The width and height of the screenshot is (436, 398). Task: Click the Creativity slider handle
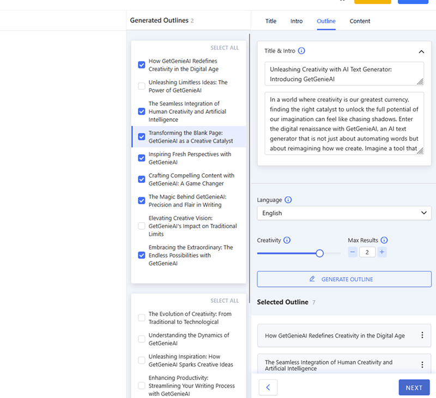320,253
